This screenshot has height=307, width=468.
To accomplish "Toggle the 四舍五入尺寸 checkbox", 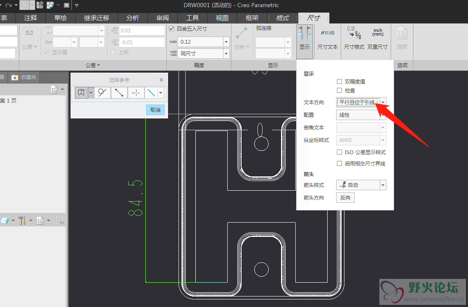I will click(x=171, y=29).
